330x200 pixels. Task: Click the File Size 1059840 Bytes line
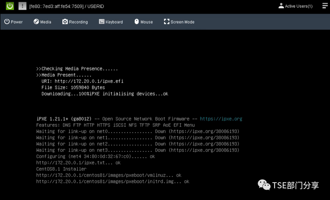click(73, 88)
